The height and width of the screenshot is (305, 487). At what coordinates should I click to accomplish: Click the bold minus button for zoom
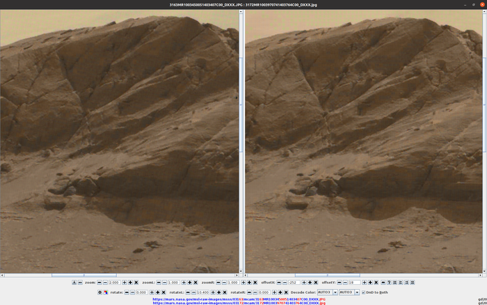(x=99, y=282)
